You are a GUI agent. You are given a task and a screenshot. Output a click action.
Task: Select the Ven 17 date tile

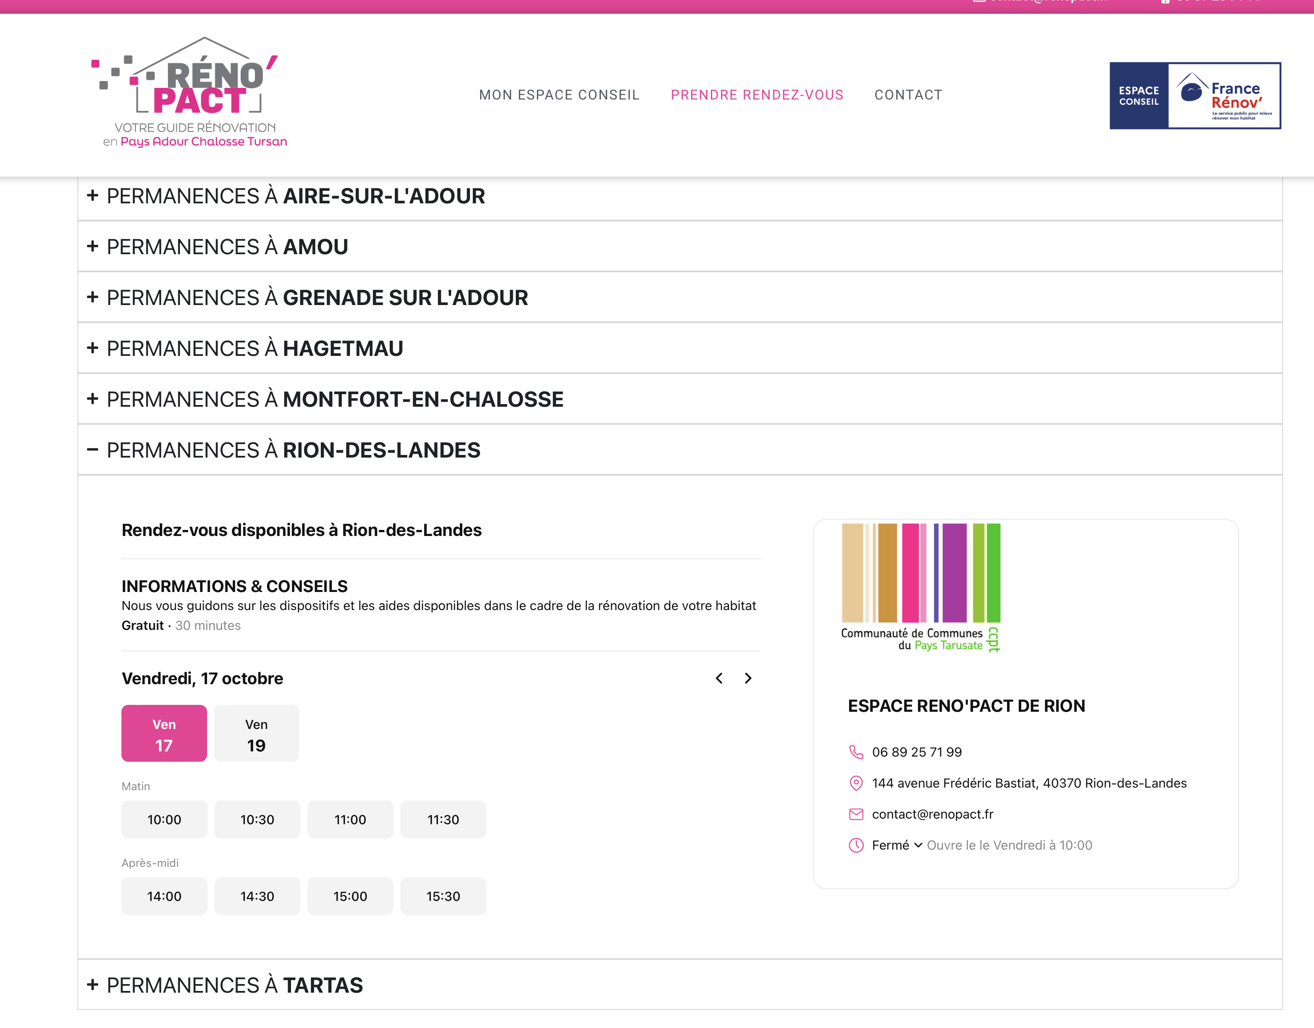coord(164,733)
